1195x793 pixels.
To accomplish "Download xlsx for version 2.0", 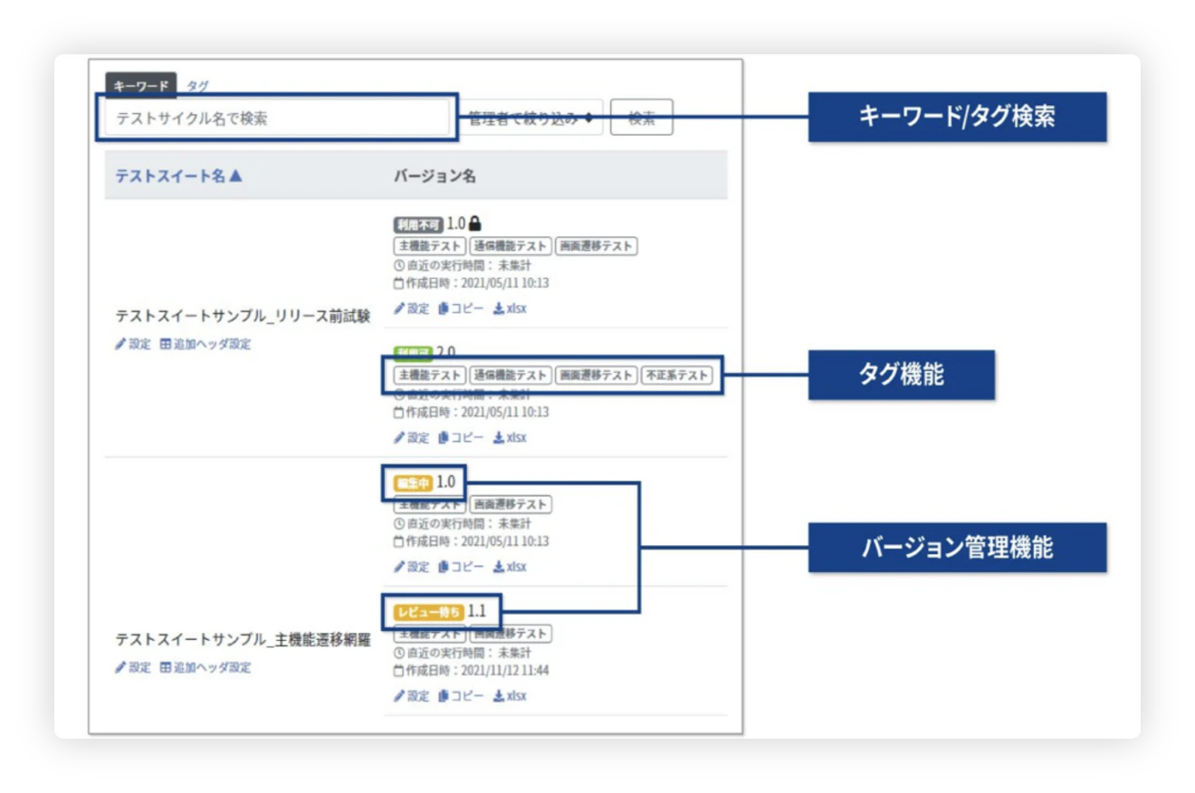I will [x=509, y=437].
